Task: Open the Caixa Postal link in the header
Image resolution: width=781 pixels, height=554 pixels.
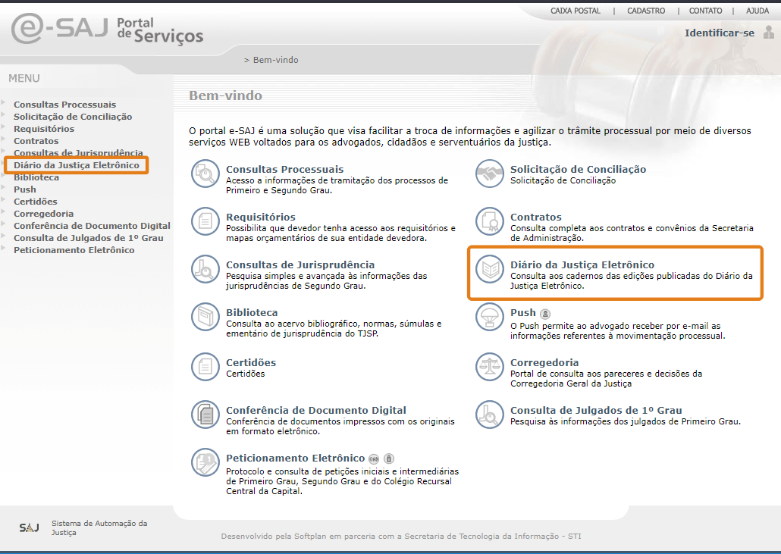Action: pos(576,11)
